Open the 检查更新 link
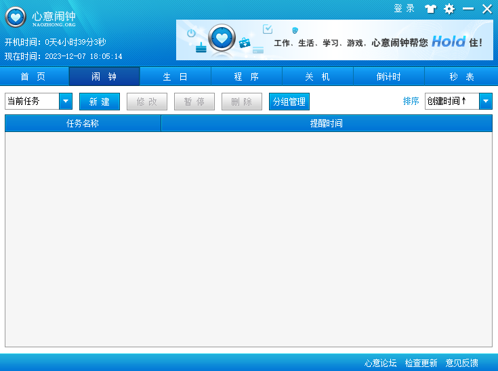 coord(421,363)
